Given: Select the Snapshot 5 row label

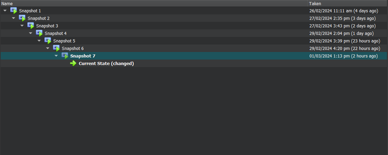Looking at the screenshot, I should (x=64, y=41).
